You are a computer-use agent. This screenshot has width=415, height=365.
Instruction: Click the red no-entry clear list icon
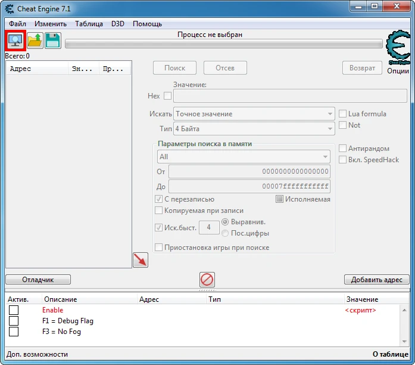(x=207, y=280)
